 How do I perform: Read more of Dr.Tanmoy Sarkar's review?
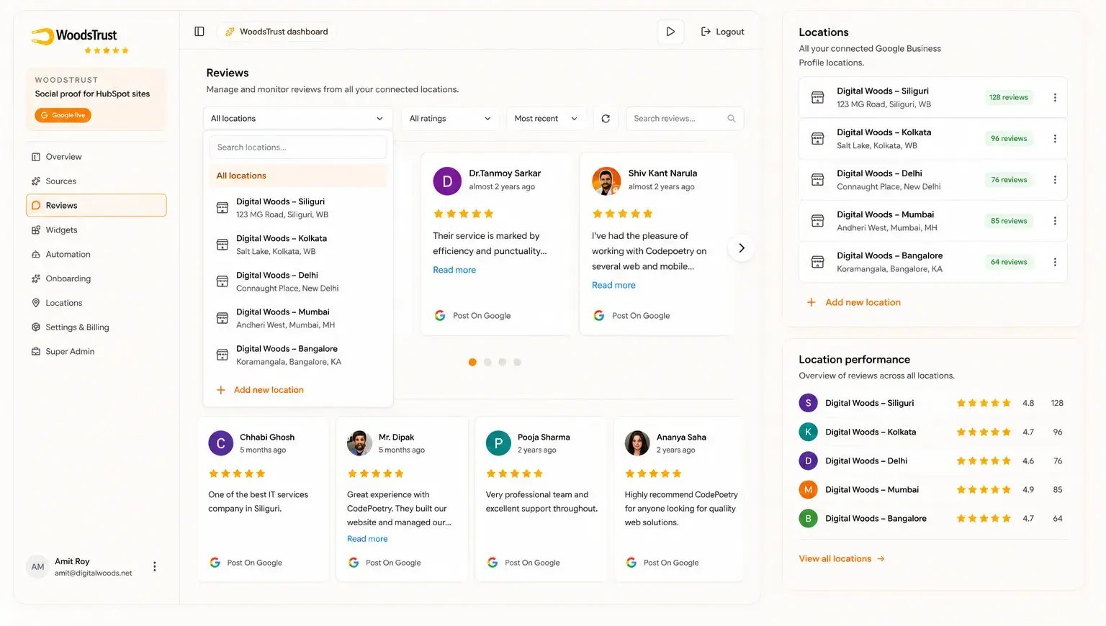click(x=454, y=270)
